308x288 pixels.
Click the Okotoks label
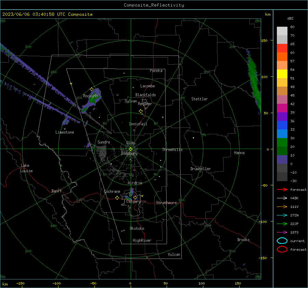(x=137, y=228)
